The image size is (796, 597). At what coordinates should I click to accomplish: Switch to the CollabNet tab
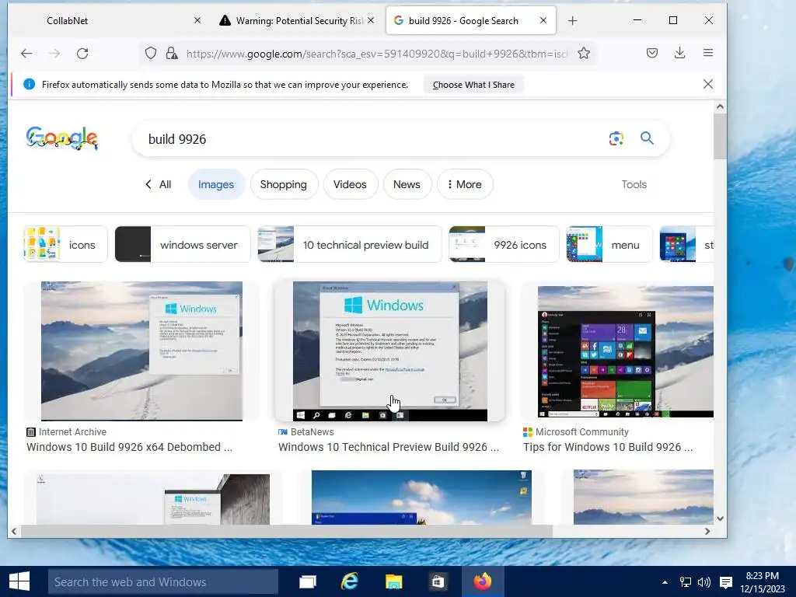[x=112, y=20]
